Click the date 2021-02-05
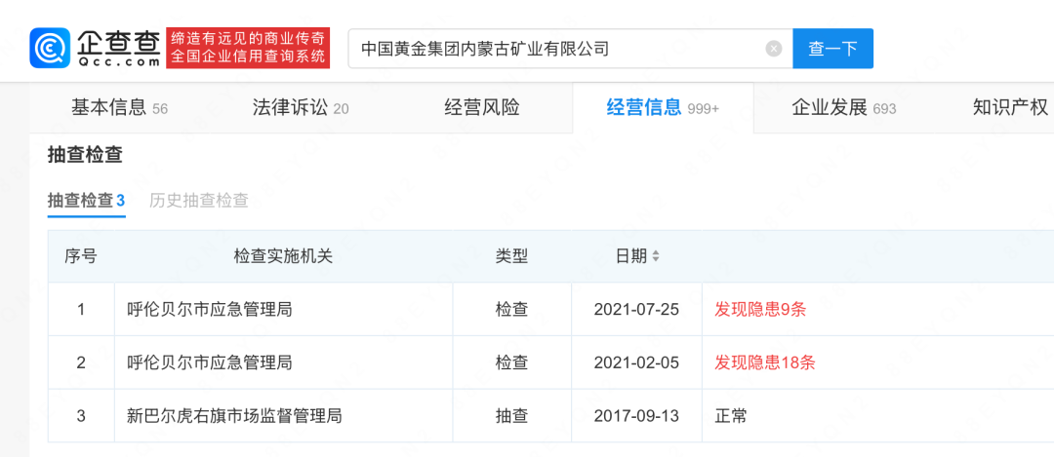This screenshot has height=457, width=1054. pos(636,363)
